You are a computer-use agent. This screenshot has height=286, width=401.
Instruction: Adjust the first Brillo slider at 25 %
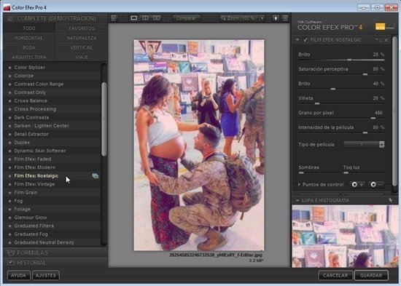click(x=349, y=60)
